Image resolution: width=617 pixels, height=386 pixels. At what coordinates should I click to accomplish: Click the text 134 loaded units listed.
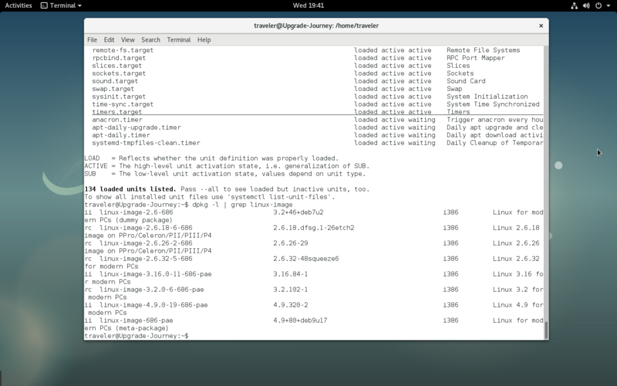[131, 189]
